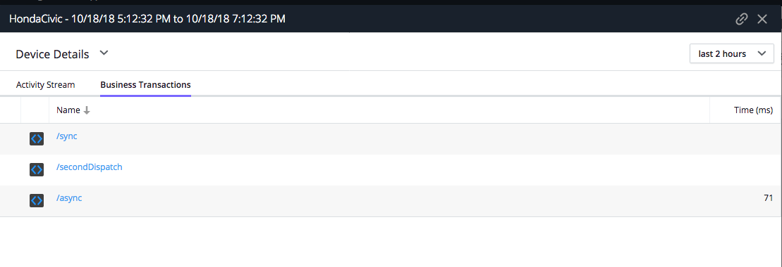Sort using the Name column arrow
The width and height of the screenshot is (782, 267).
(87, 110)
